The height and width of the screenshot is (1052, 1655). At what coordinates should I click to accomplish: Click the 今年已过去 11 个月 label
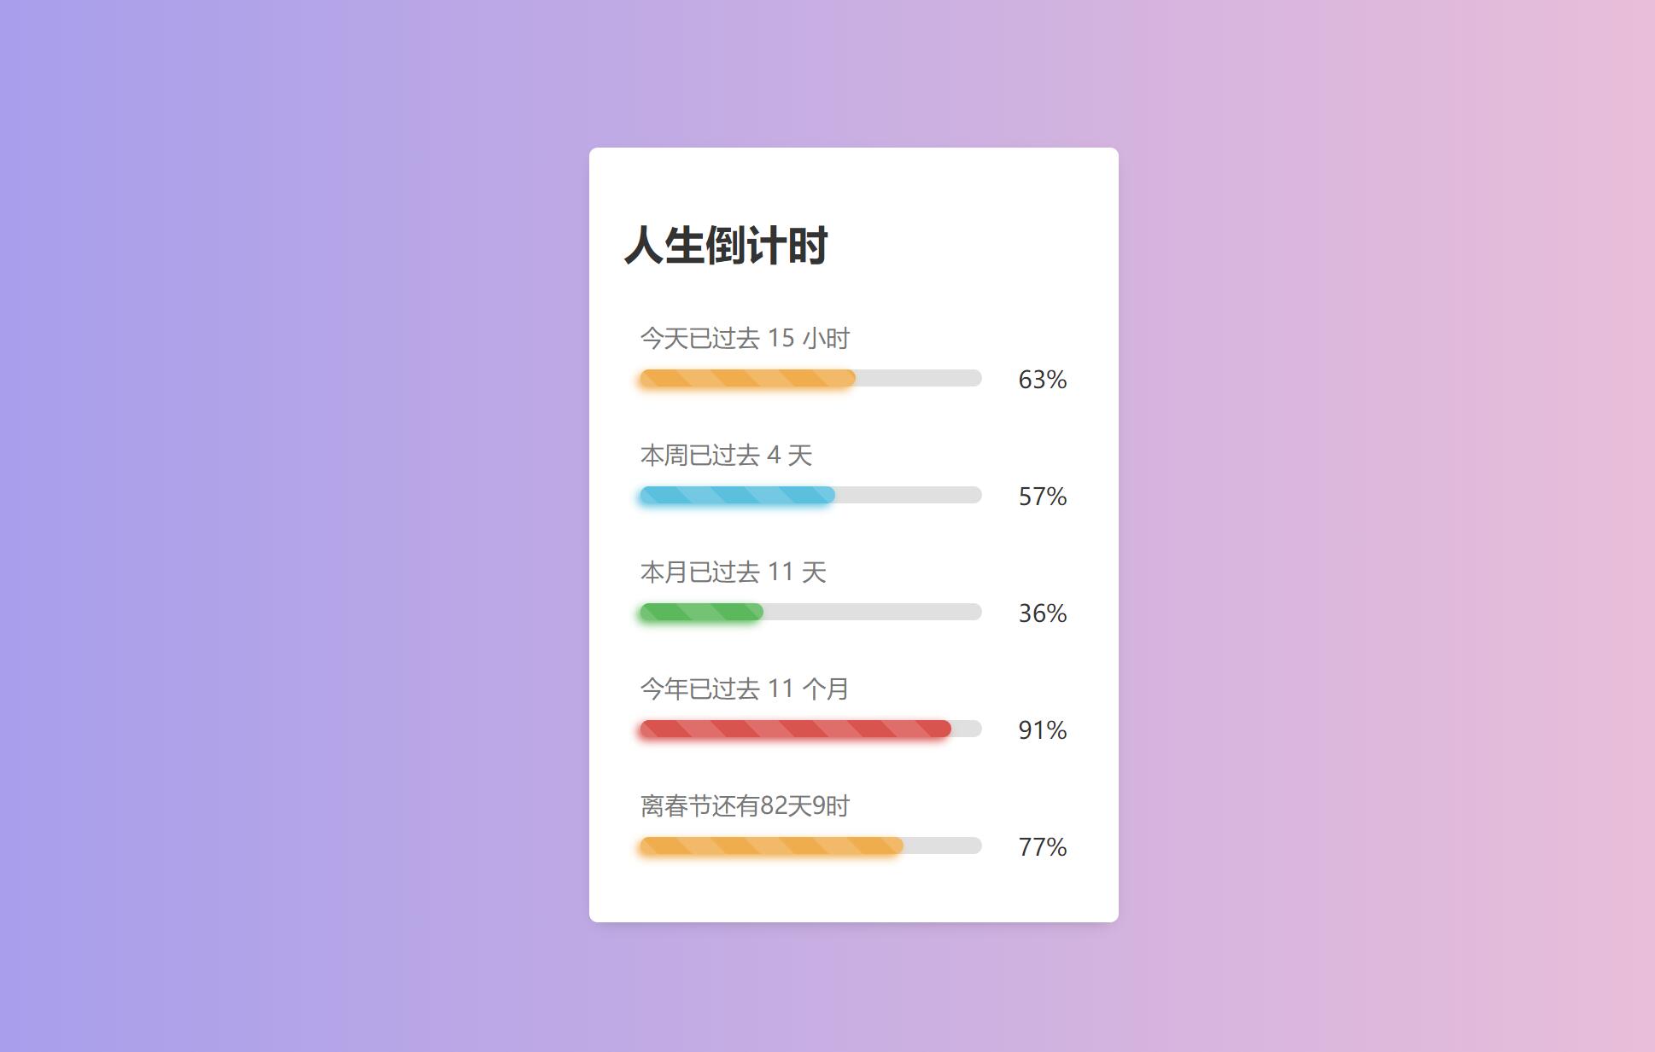745,689
